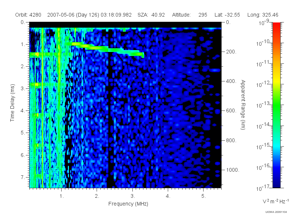Click the apparent range label '400.'
295x221 pixels.
[x=231, y=81]
